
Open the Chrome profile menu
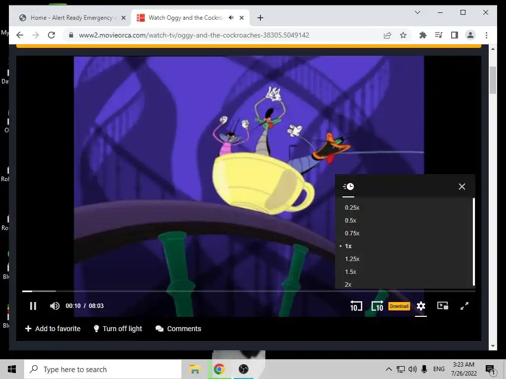tap(470, 35)
